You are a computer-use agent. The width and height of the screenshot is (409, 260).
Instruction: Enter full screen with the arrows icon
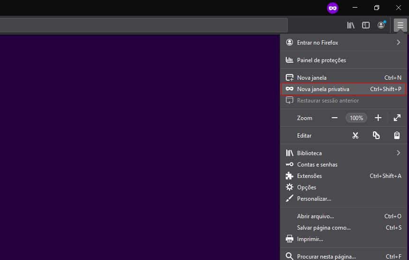397,118
